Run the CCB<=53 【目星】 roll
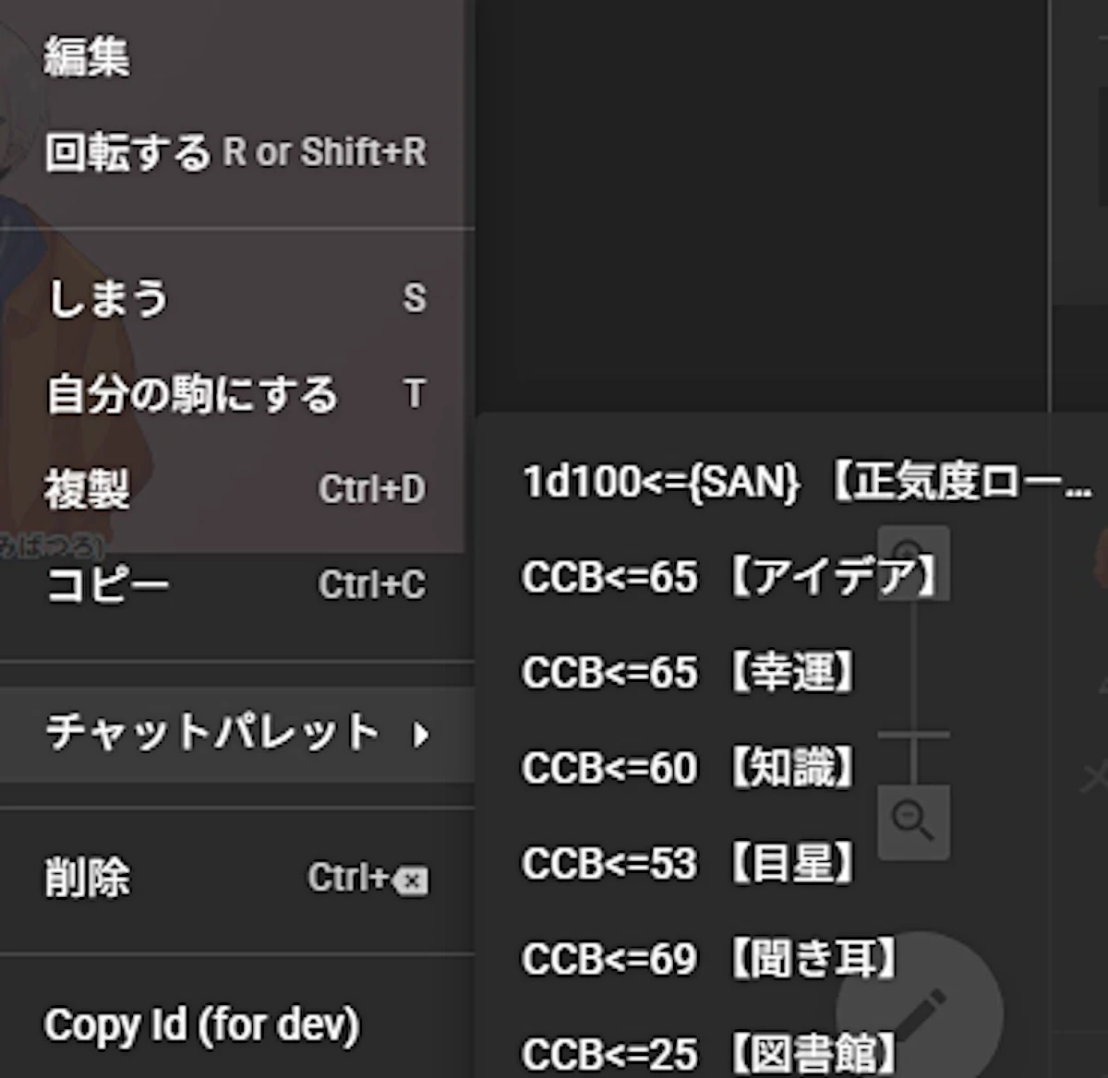The width and height of the screenshot is (1108, 1078). (688, 864)
